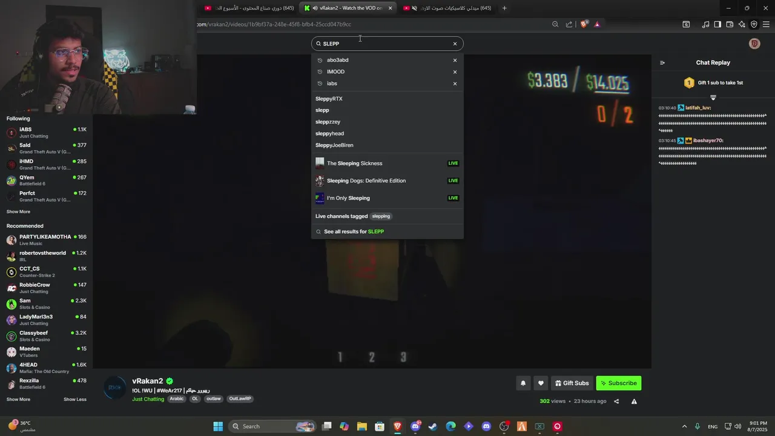Share this VOD
This screenshot has height=436, width=775.
pos(616,401)
